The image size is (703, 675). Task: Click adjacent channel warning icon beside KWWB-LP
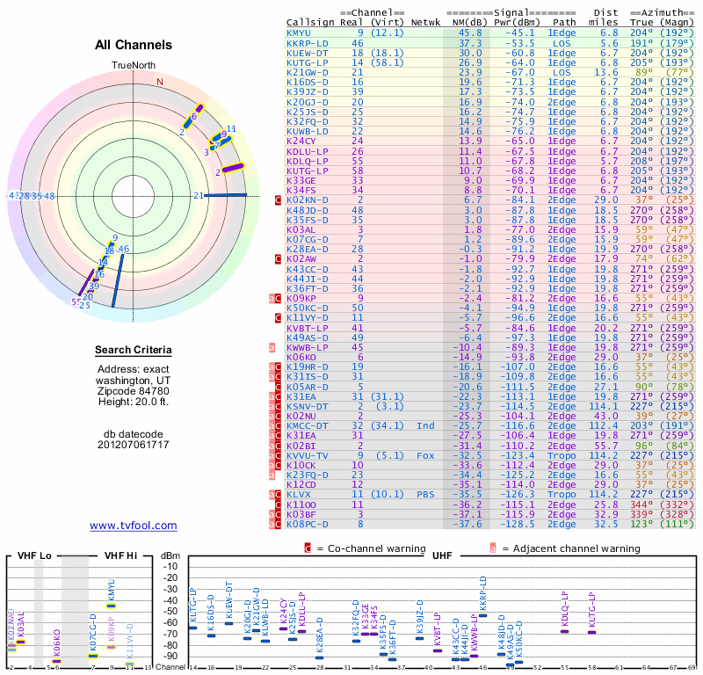click(x=272, y=347)
